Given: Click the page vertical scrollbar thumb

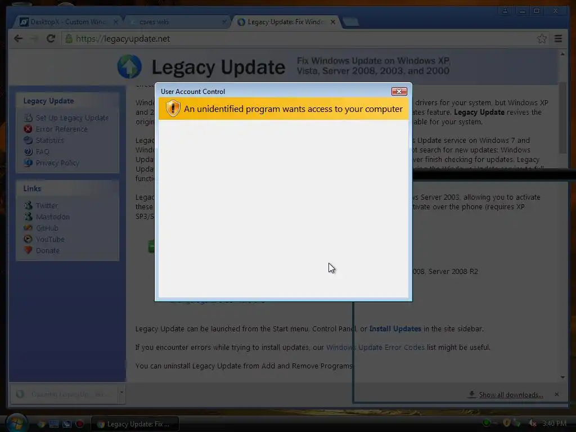Looking at the screenshot, I should point(562,118).
